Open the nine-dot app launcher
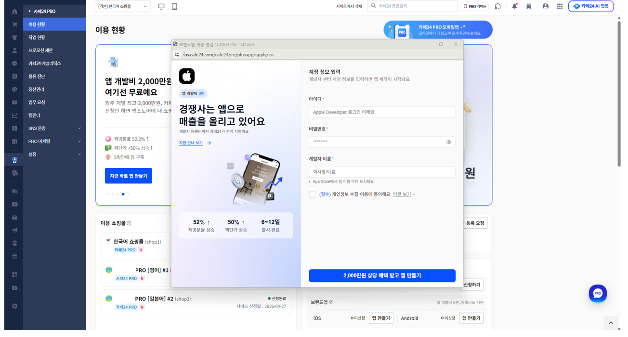The height and width of the screenshot is (337, 628). click(560, 6)
